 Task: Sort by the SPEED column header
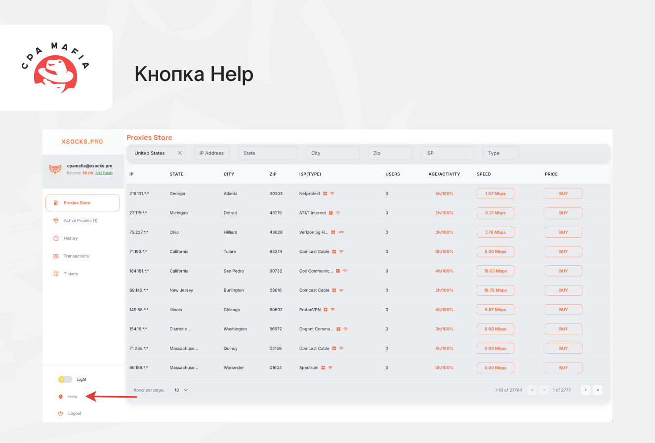click(x=484, y=174)
